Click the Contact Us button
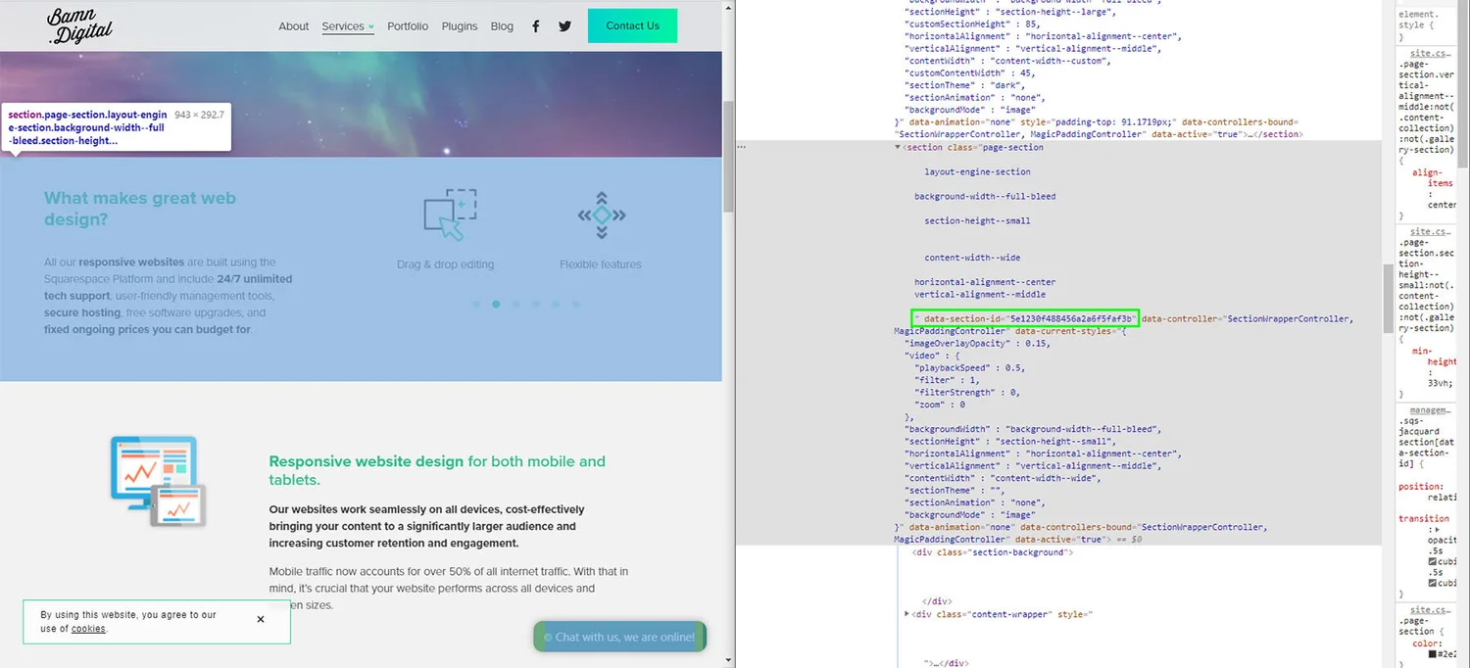Viewport: 1470px width, 668px height. 632,25
